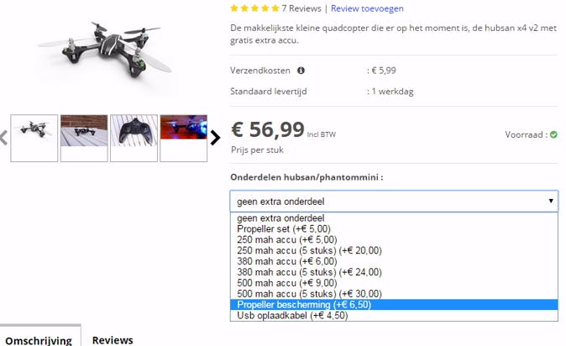The image size is (566, 346).
Task: Open the blue LED drone thumbnail
Action: point(184,138)
